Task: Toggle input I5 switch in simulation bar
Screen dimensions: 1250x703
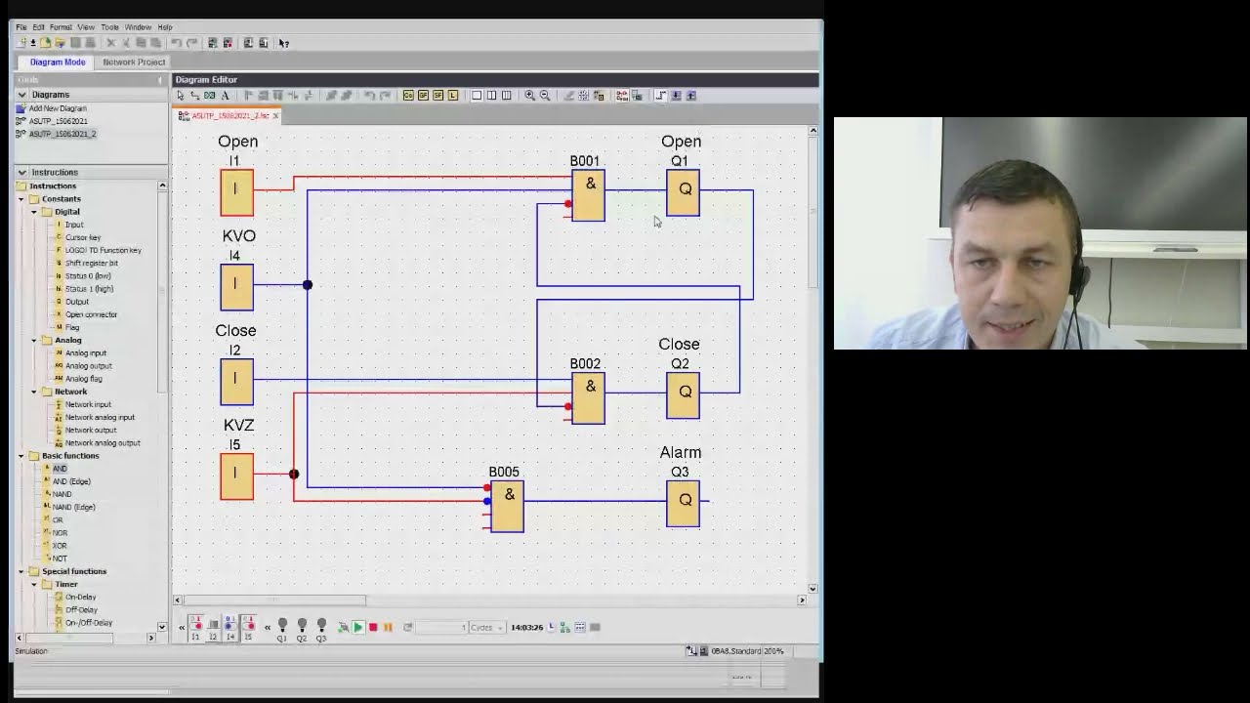Action: point(248,626)
